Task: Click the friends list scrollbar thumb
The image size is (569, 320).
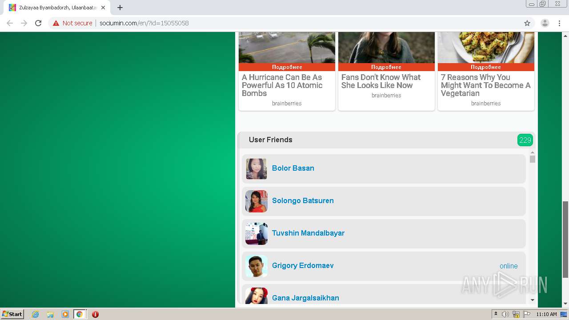Action: [533, 159]
